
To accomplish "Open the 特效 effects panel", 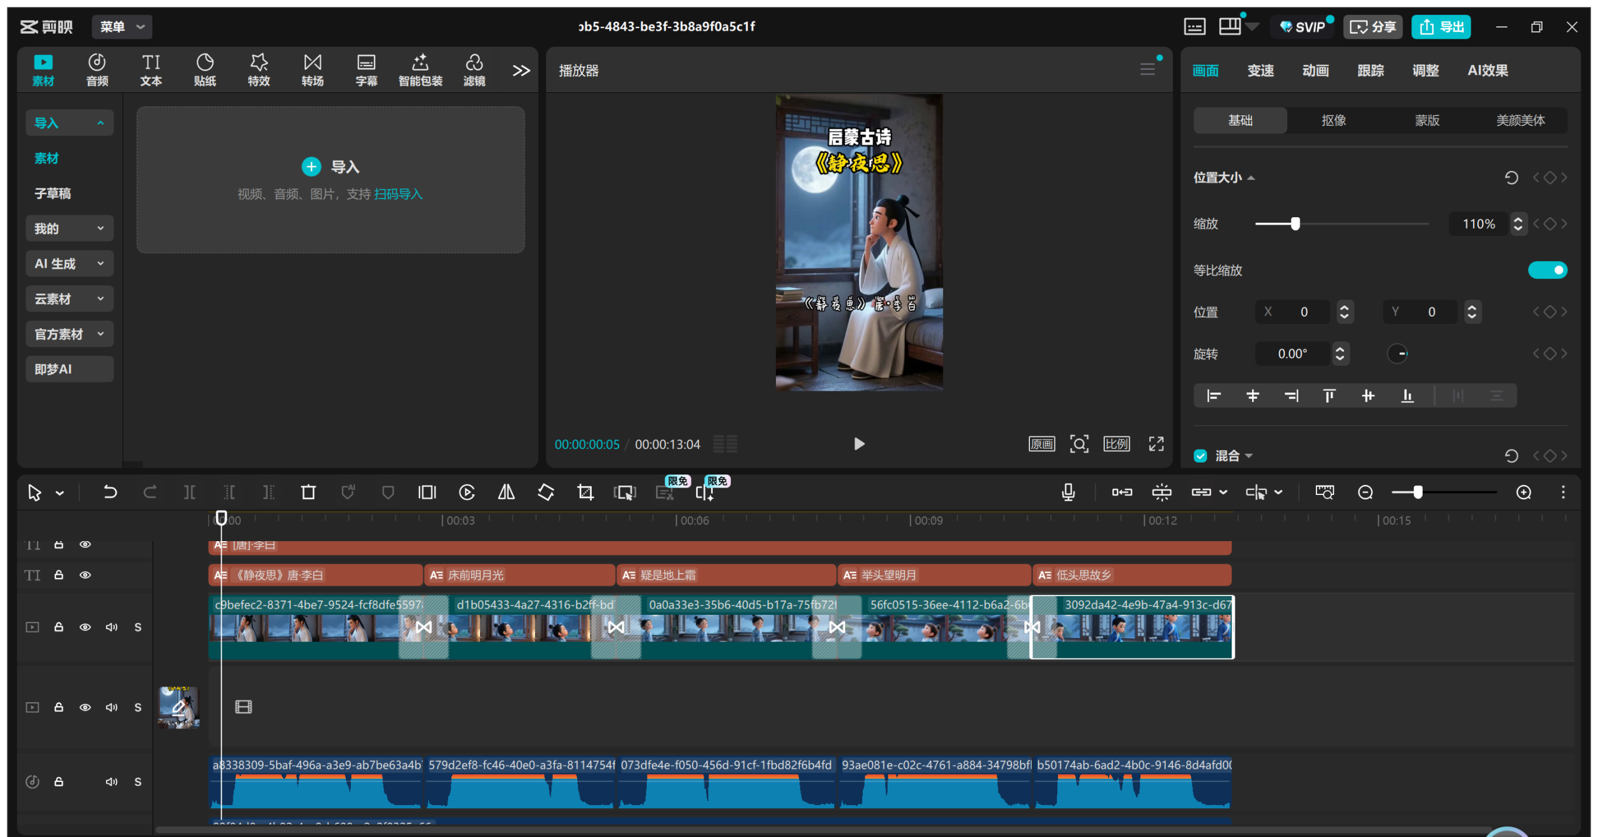I will click(258, 70).
